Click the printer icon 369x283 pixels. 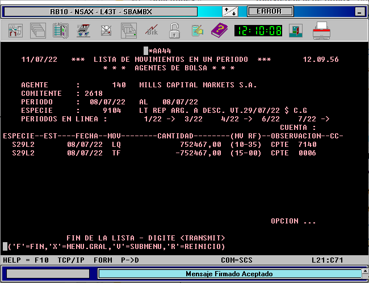(x=321, y=31)
